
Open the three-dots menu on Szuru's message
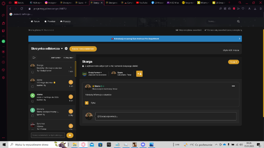pos(233,86)
